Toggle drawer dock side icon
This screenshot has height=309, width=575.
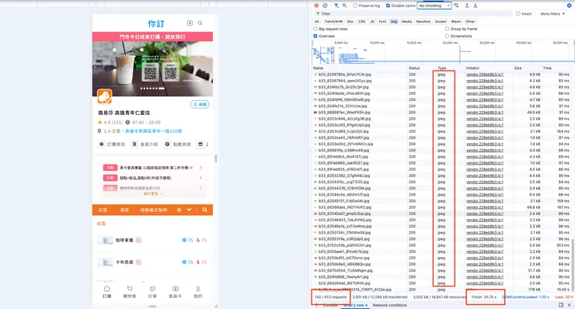tap(561, 305)
